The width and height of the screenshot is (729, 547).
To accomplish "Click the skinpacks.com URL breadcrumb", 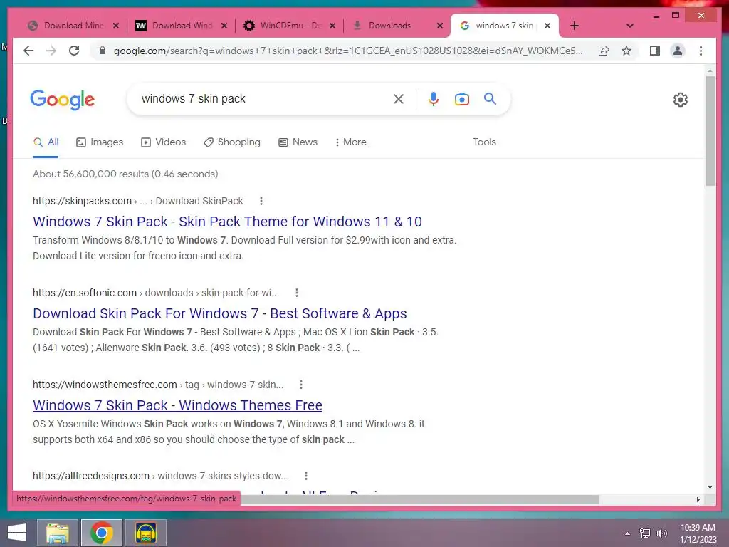I will (137, 201).
